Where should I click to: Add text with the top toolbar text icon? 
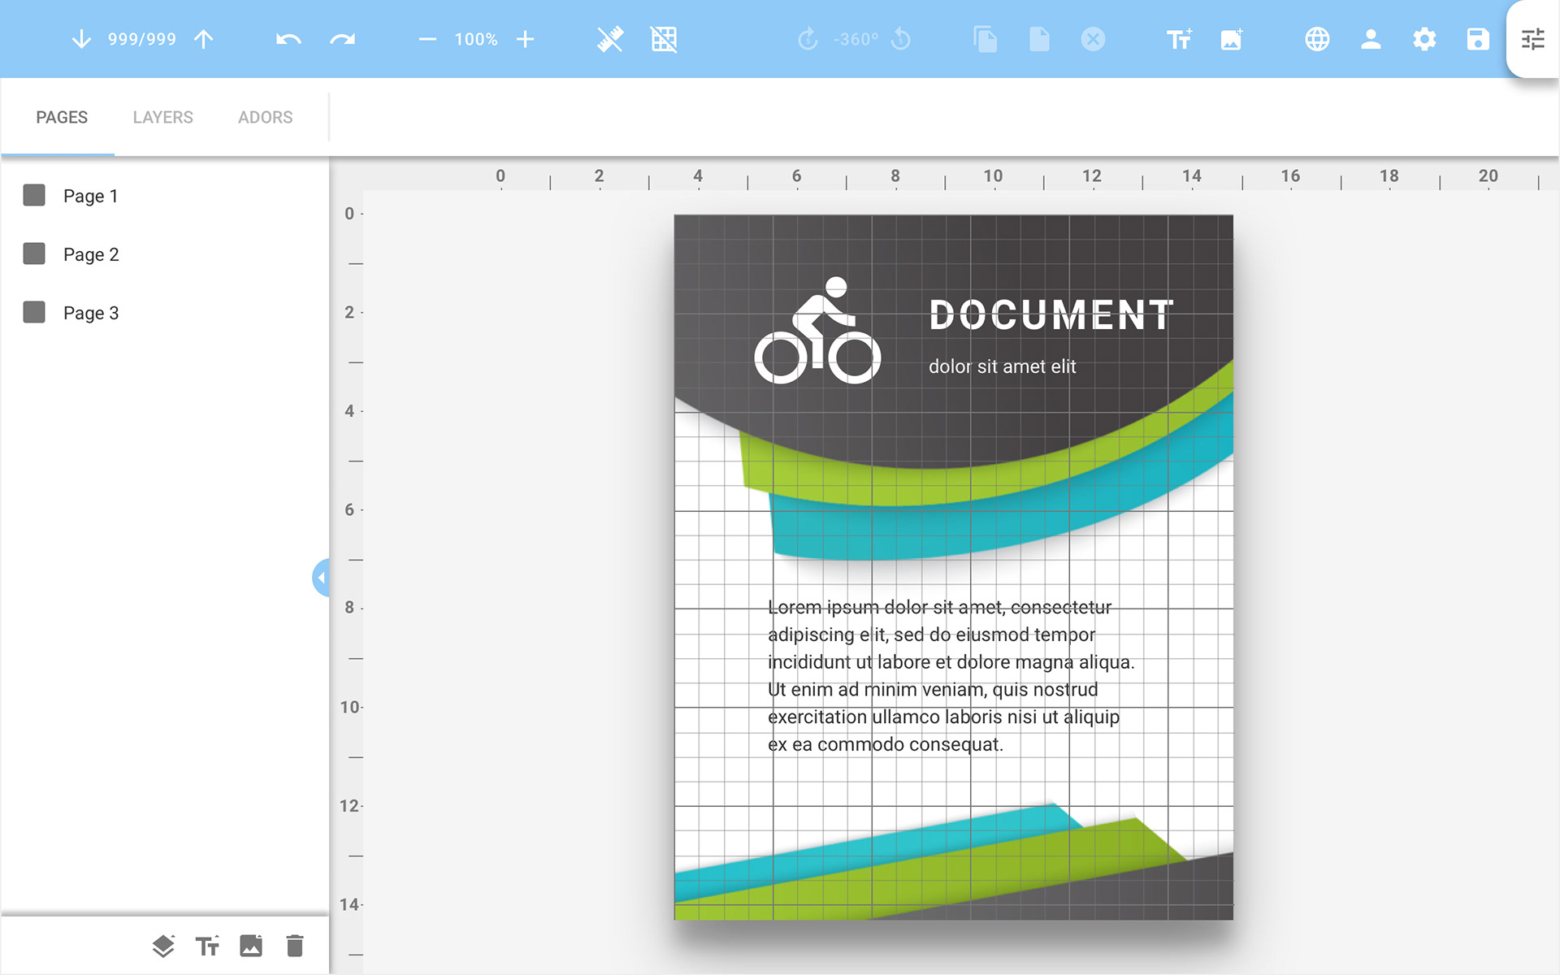coord(1179,39)
